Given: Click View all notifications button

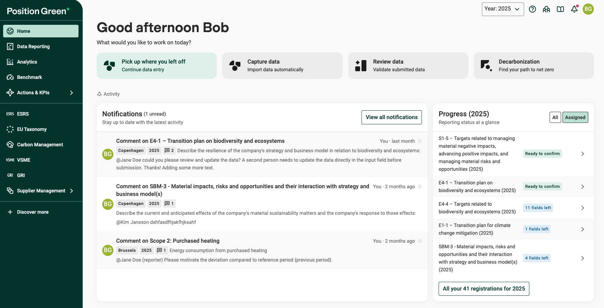Looking at the screenshot, I should pos(392,117).
